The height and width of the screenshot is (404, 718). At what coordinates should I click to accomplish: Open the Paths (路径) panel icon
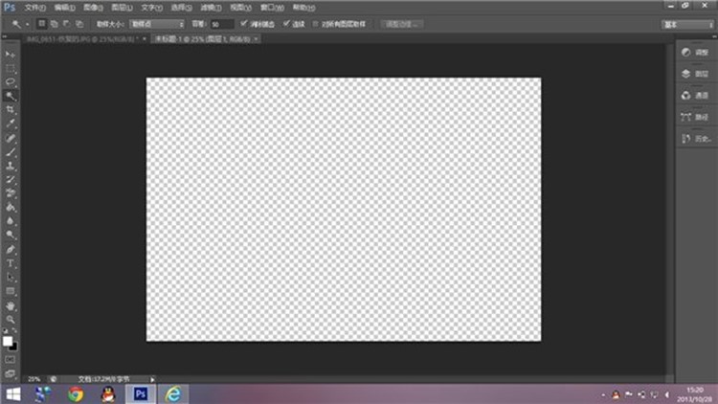click(695, 117)
